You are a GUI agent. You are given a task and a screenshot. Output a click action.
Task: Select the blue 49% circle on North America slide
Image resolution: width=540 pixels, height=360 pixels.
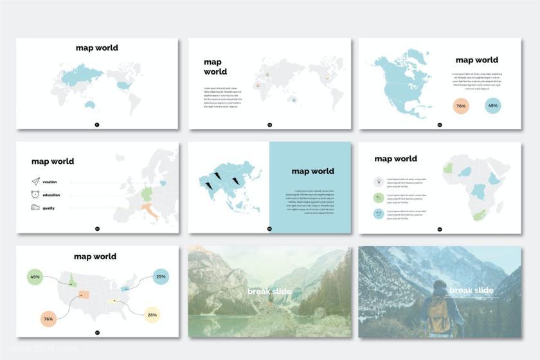click(493, 106)
